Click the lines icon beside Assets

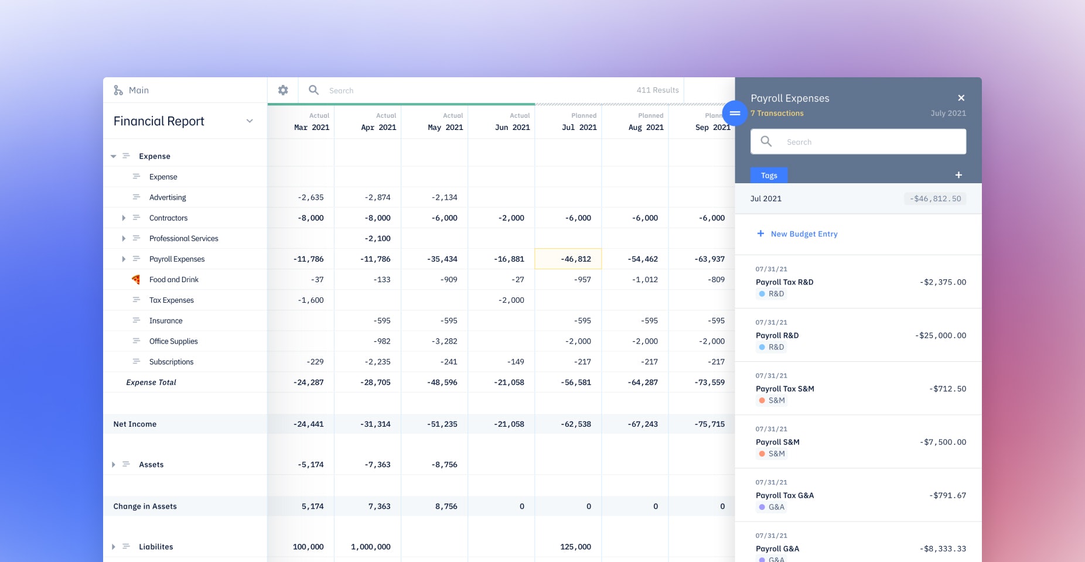(126, 464)
